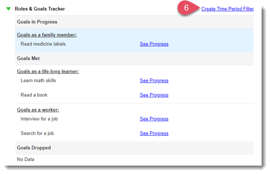
Task: Click the Goals Met section header
Action: 28,58
